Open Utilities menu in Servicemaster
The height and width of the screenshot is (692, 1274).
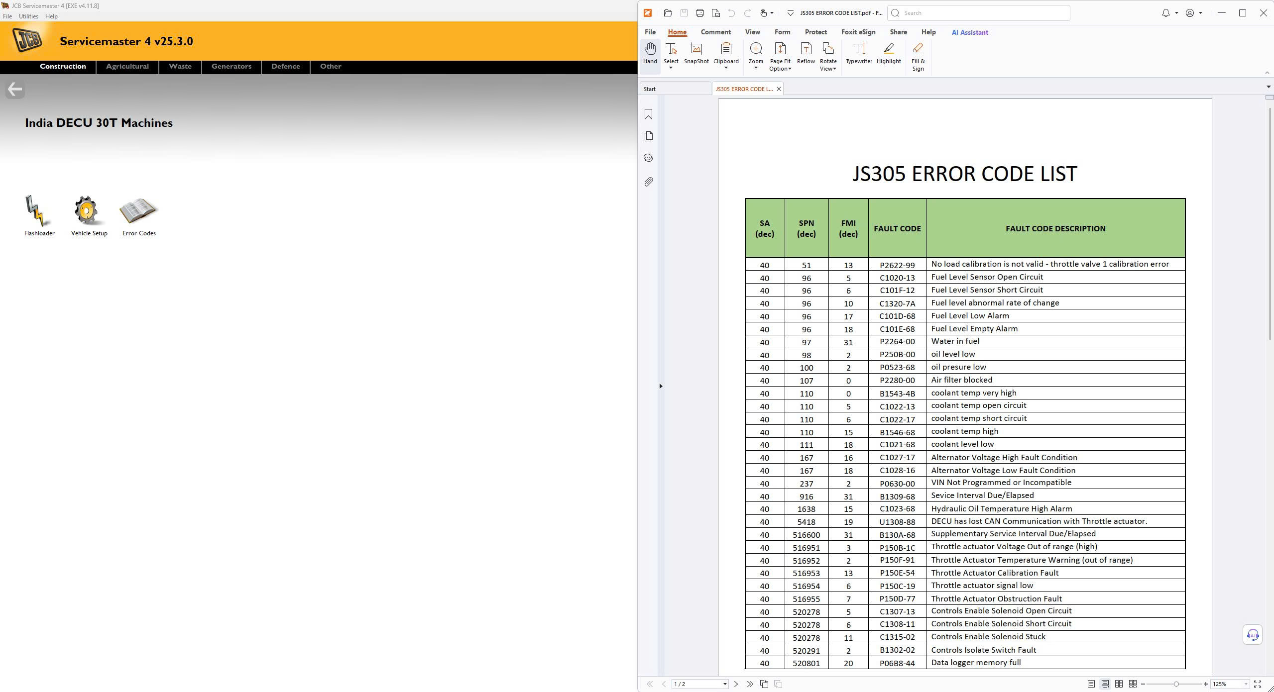pyautogui.click(x=28, y=16)
